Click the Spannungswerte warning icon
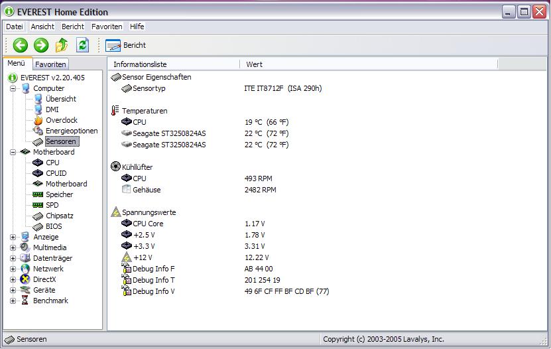This screenshot has height=349, width=551. coord(116,212)
